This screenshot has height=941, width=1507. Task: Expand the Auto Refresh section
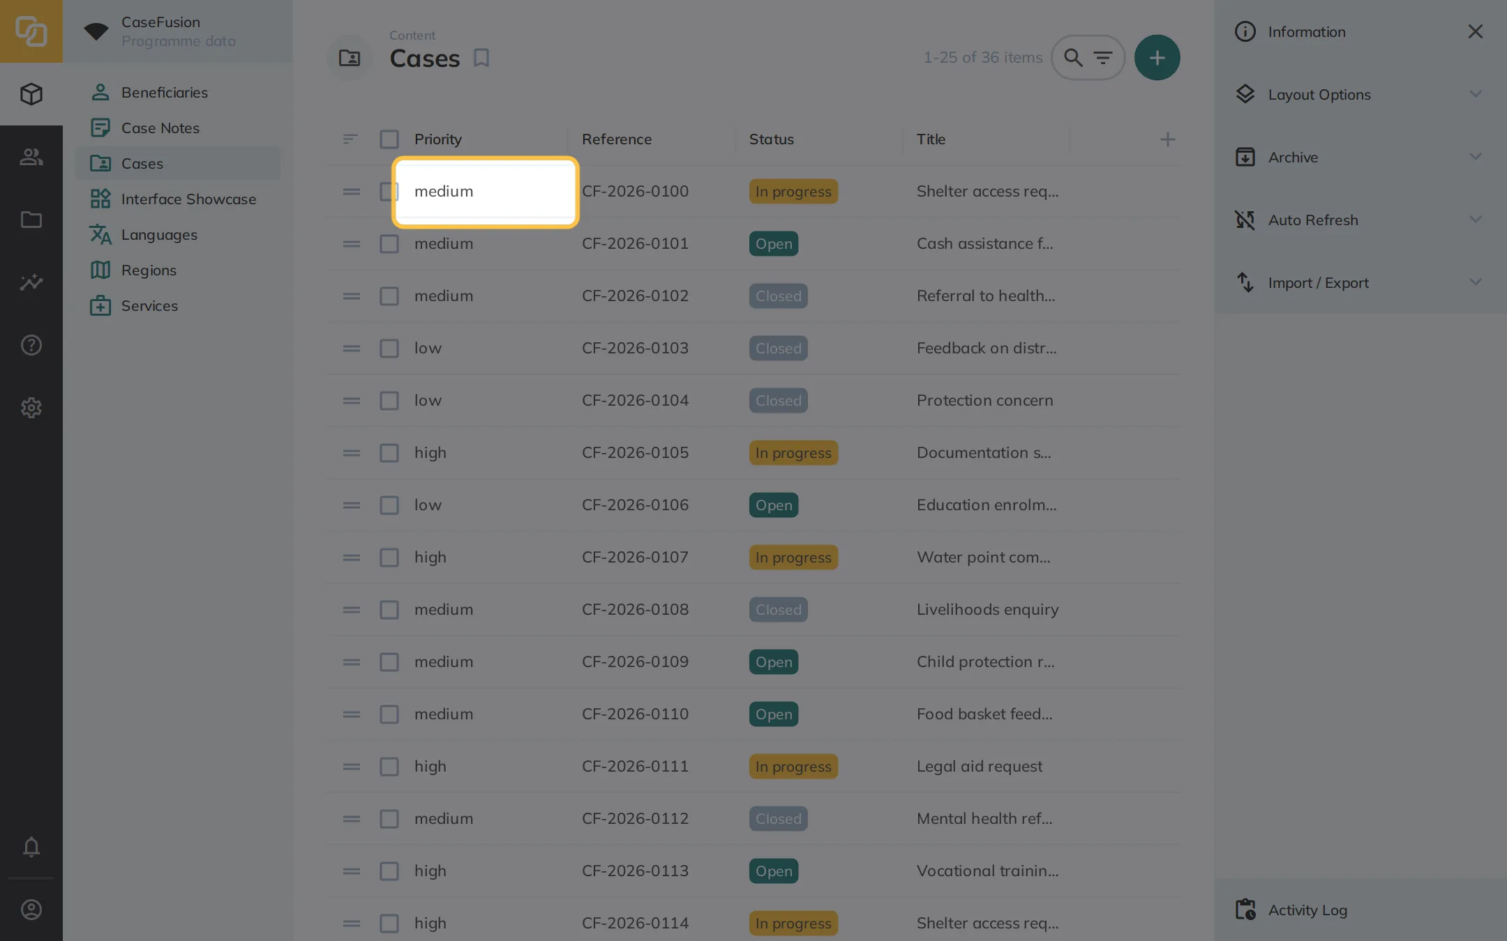pyautogui.click(x=1360, y=220)
